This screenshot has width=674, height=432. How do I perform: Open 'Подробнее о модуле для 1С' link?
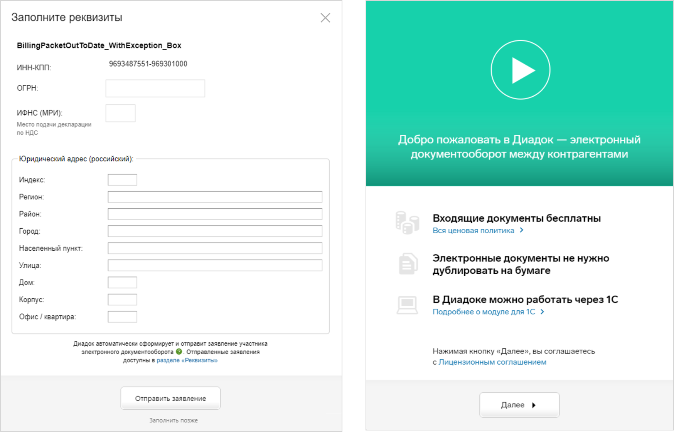point(484,312)
